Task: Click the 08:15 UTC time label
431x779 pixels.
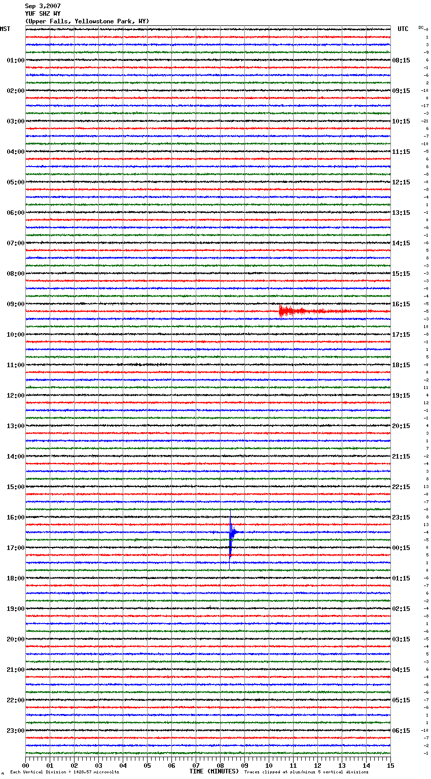Action: 401,60
